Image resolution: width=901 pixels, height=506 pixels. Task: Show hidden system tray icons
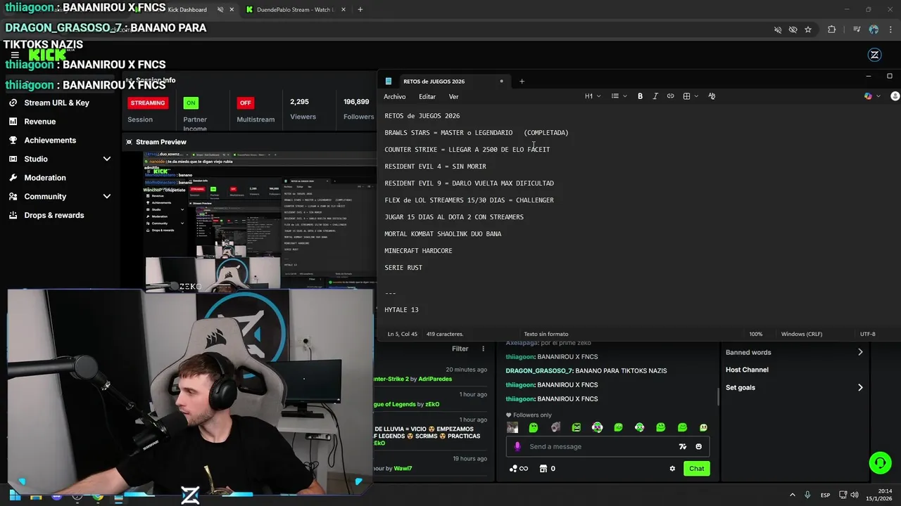pos(792,495)
